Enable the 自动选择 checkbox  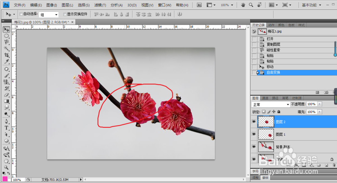tap(21, 14)
